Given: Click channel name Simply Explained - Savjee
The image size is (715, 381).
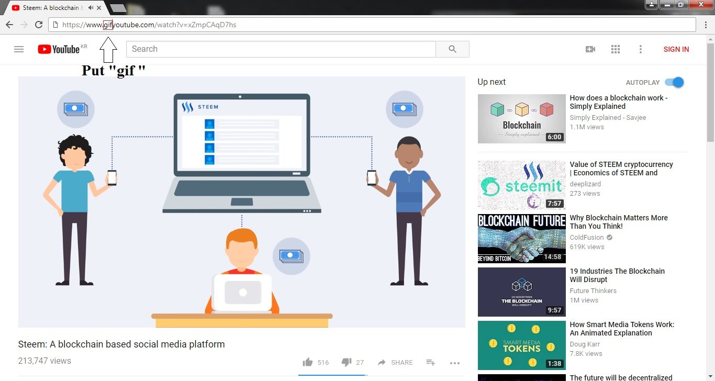Looking at the screenshot, I should pos(608,118).
